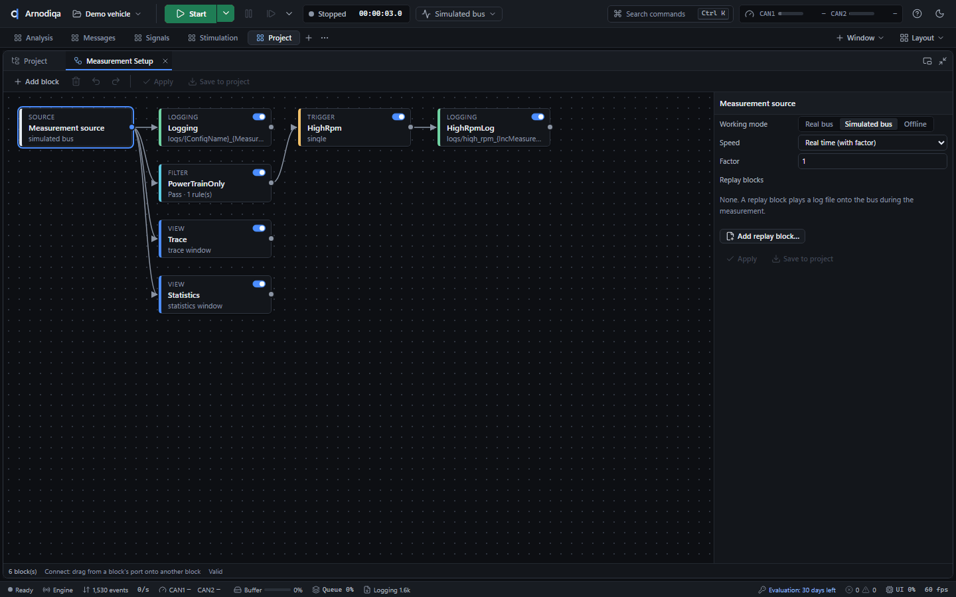The width and height of the screenshot is (956, 597).
Task: Pop out the panel into a window
Action: [x=927, y=61]
